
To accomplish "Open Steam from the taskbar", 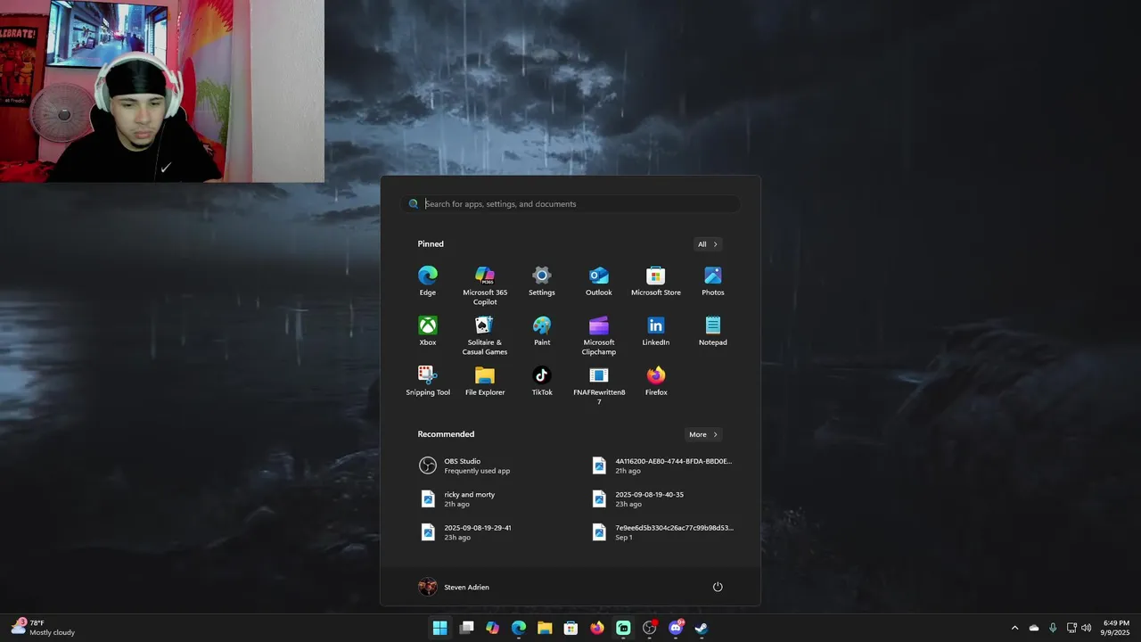I will point(702,628).
